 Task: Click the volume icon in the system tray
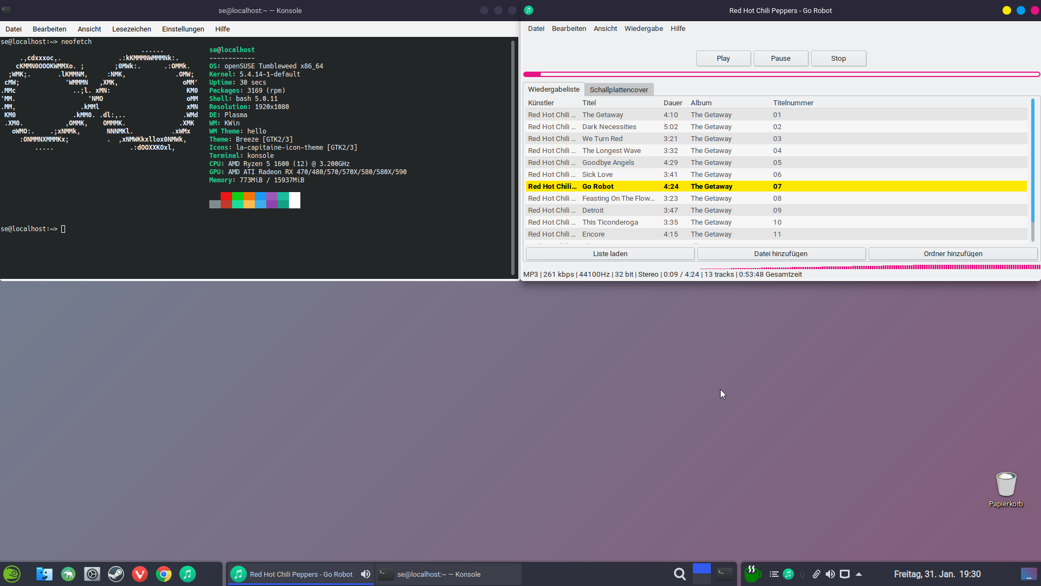[830, 574]
